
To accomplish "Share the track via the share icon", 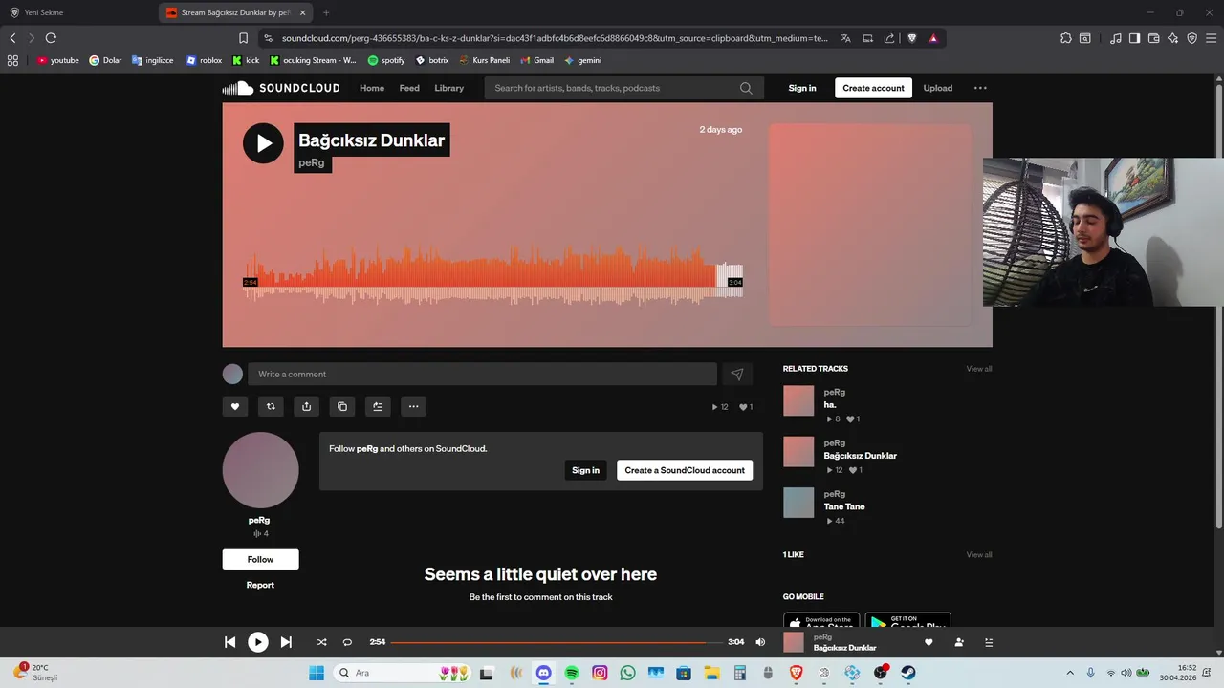I will (x=306, y=406).
